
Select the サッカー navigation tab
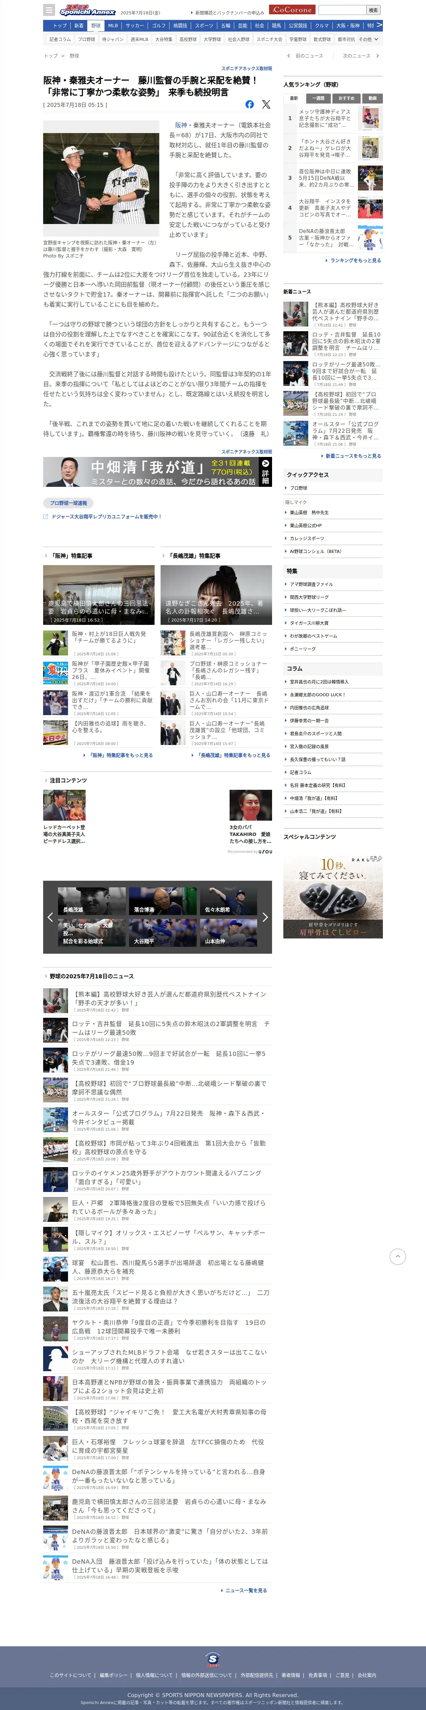pos(135,26)
